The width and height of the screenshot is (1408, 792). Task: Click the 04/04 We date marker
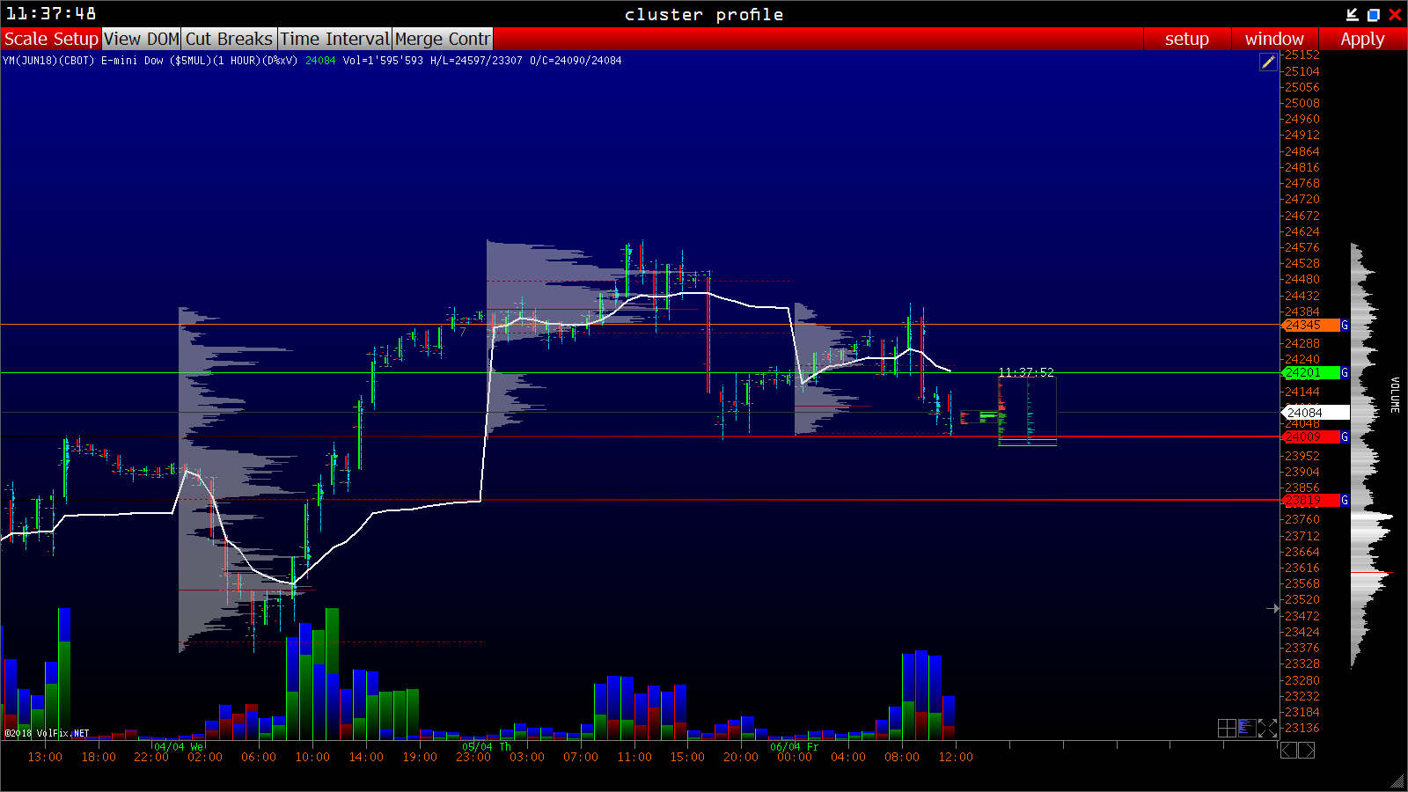tap(179, 747)
